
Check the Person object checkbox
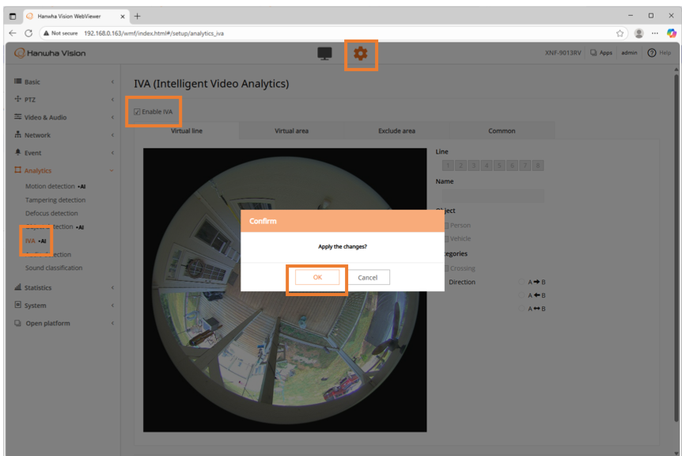pyautogui.click(x=446, y=226)
